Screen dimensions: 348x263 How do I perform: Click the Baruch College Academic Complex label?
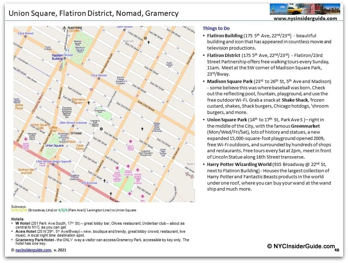click(120, 81)
